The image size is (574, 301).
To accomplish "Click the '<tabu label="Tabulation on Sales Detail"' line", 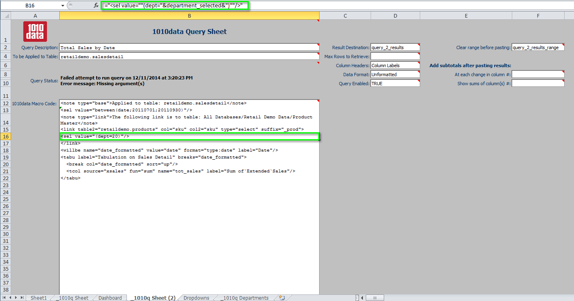I will point(153,157).
